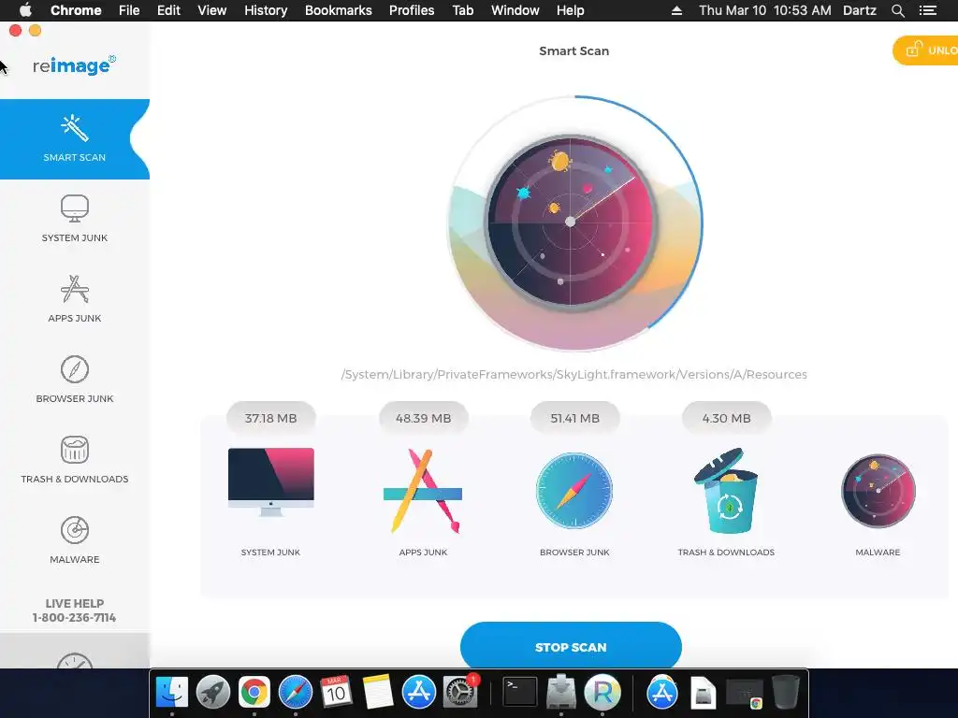The image size is (958, 718).
Task: Close the Reimage window with red button
Action: pyautogui.click(x=15, y=31)
